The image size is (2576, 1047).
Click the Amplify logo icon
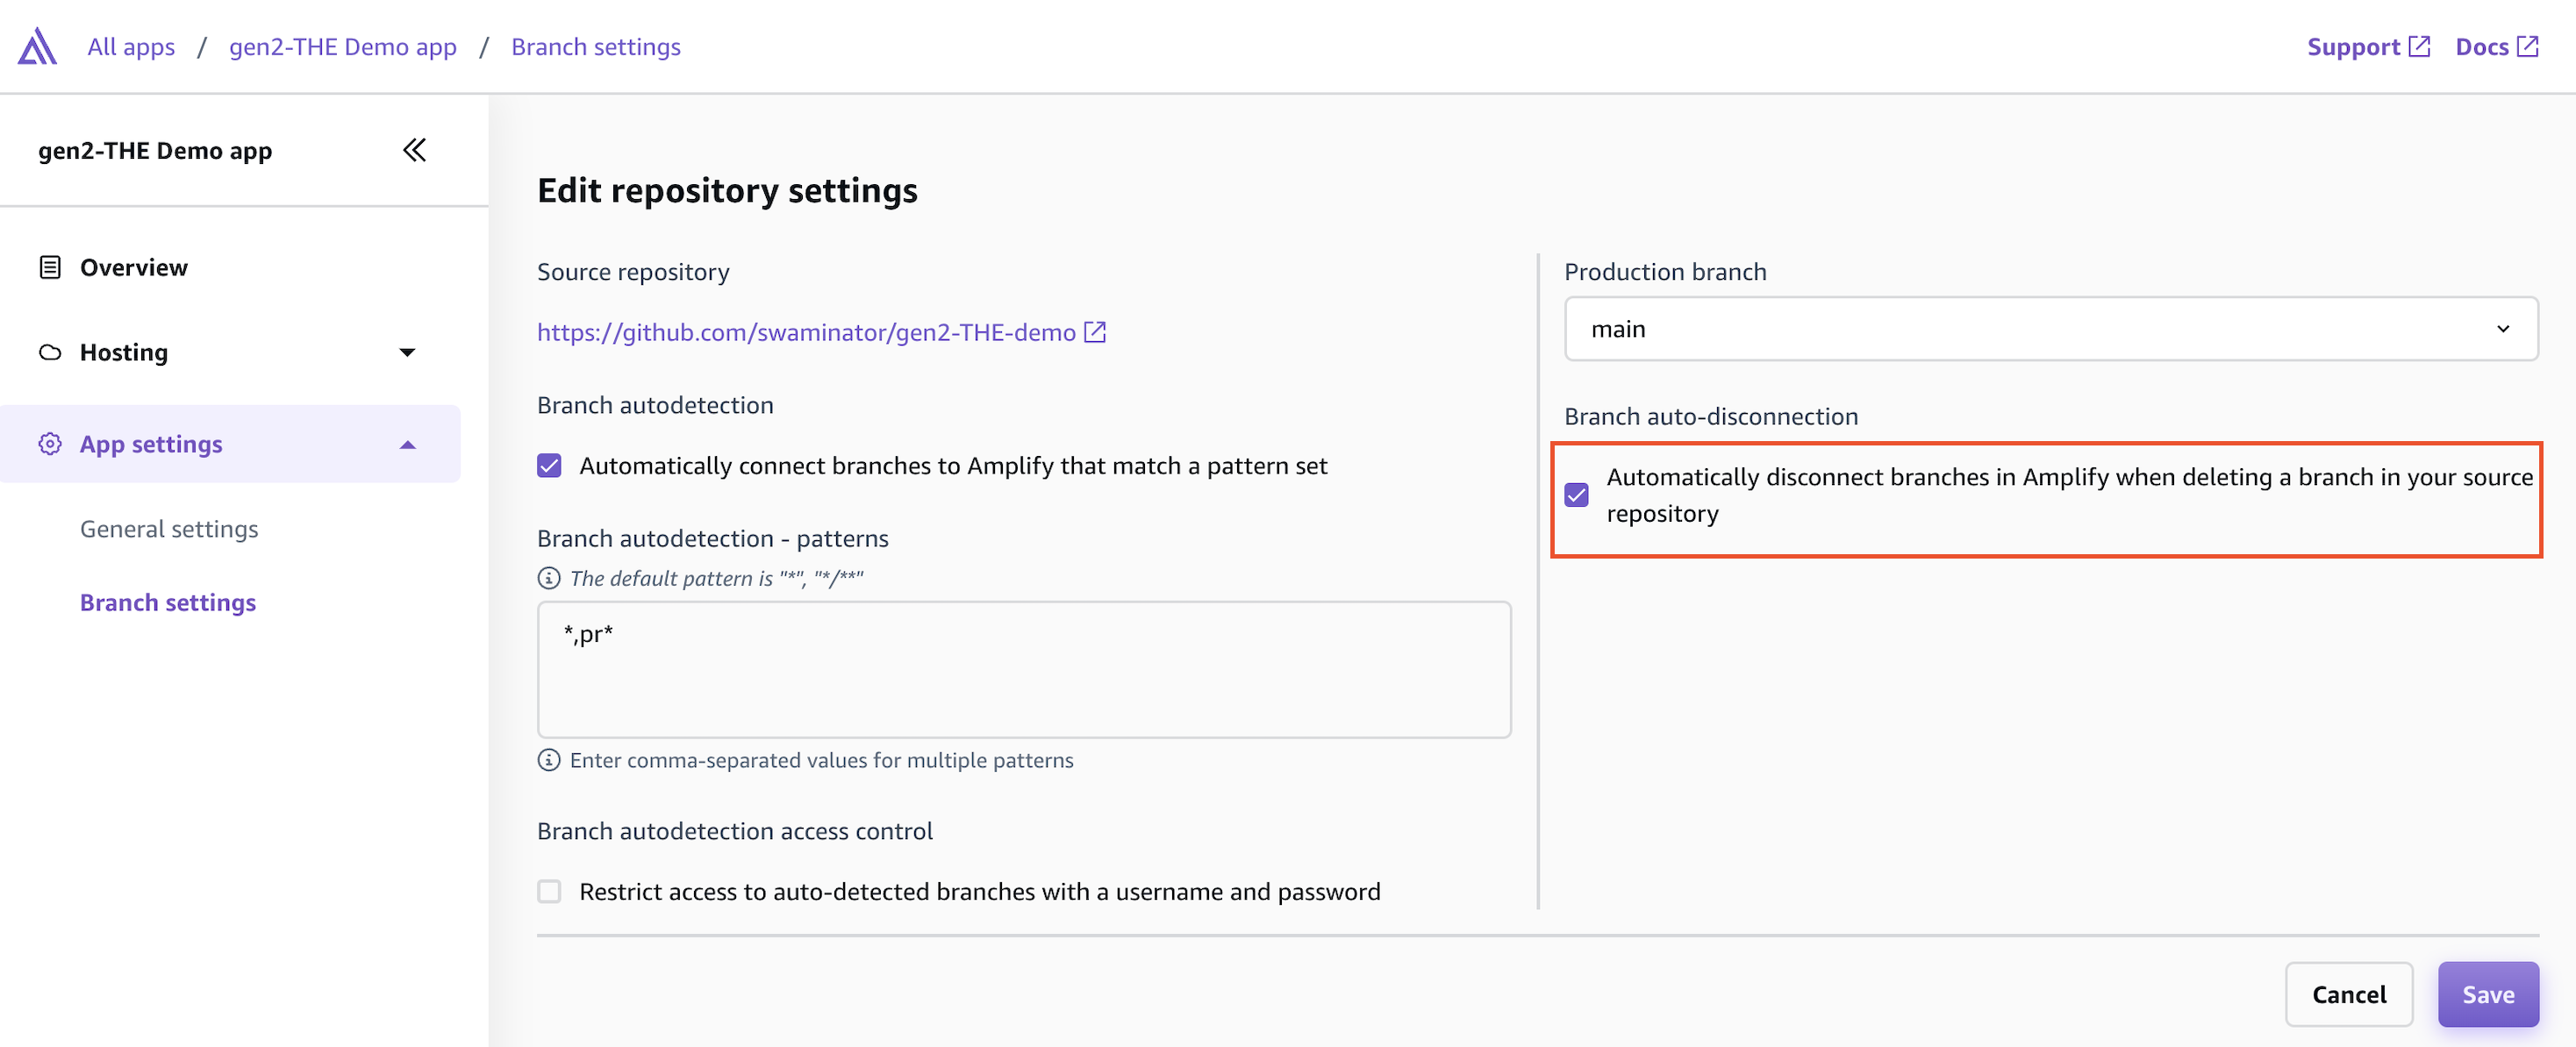(x=37, y=46)
